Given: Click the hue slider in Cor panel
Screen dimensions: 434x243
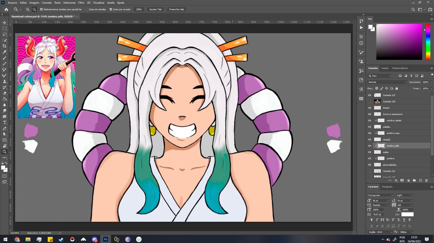Looking at the screenshot, I should (x=428, y=42).
